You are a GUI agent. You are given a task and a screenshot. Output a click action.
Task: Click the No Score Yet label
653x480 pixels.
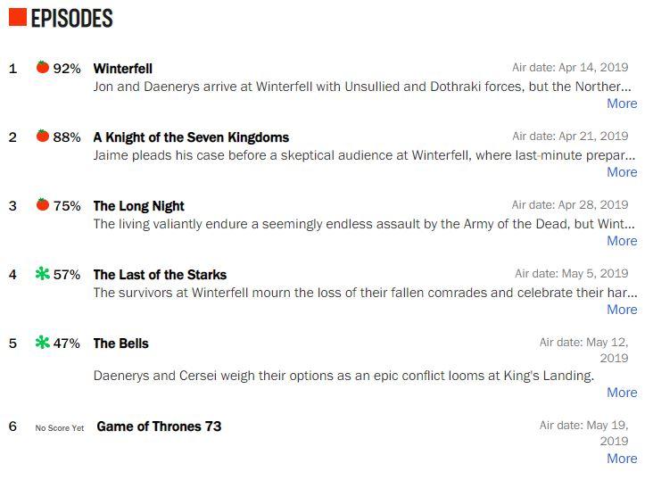(60, 428)
